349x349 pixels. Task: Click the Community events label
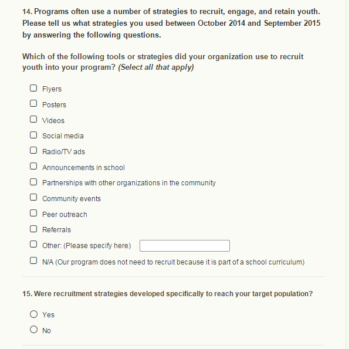click(x=72, y=198)
